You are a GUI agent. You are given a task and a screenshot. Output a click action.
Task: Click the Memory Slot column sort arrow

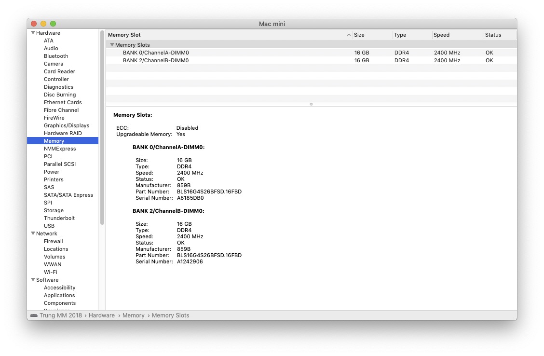(x=349, y=35)
